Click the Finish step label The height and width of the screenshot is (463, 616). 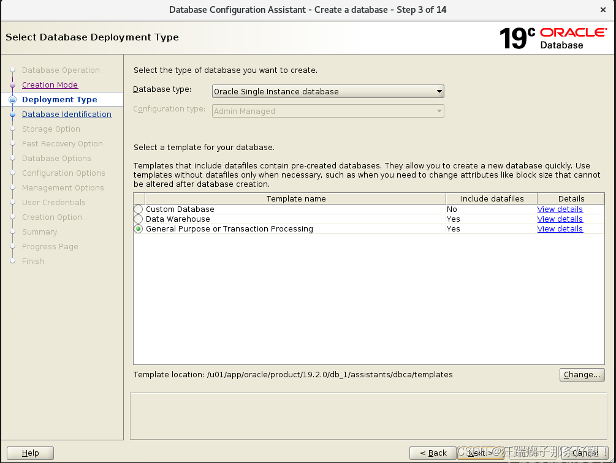tap(33, 262)
